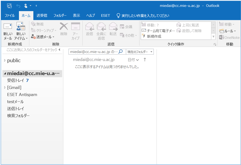
Task: Click the Ignore (無視) icon
Action: 33,24
